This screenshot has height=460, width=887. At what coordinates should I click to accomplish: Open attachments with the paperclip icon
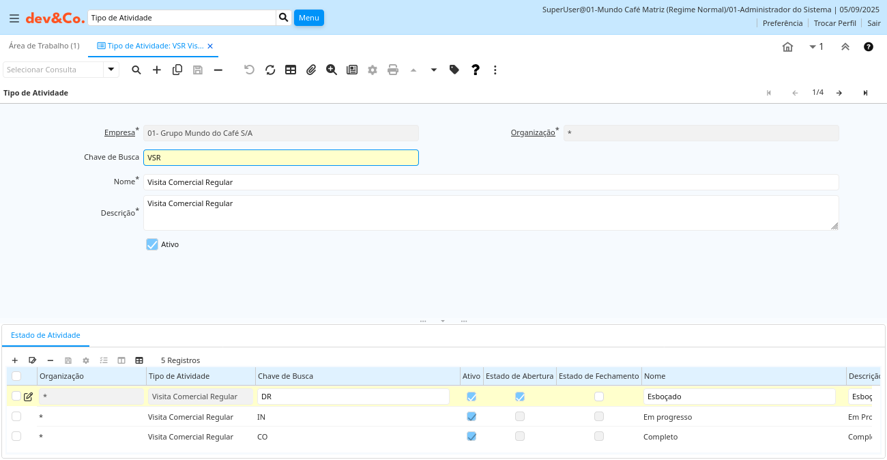[311, 70]
